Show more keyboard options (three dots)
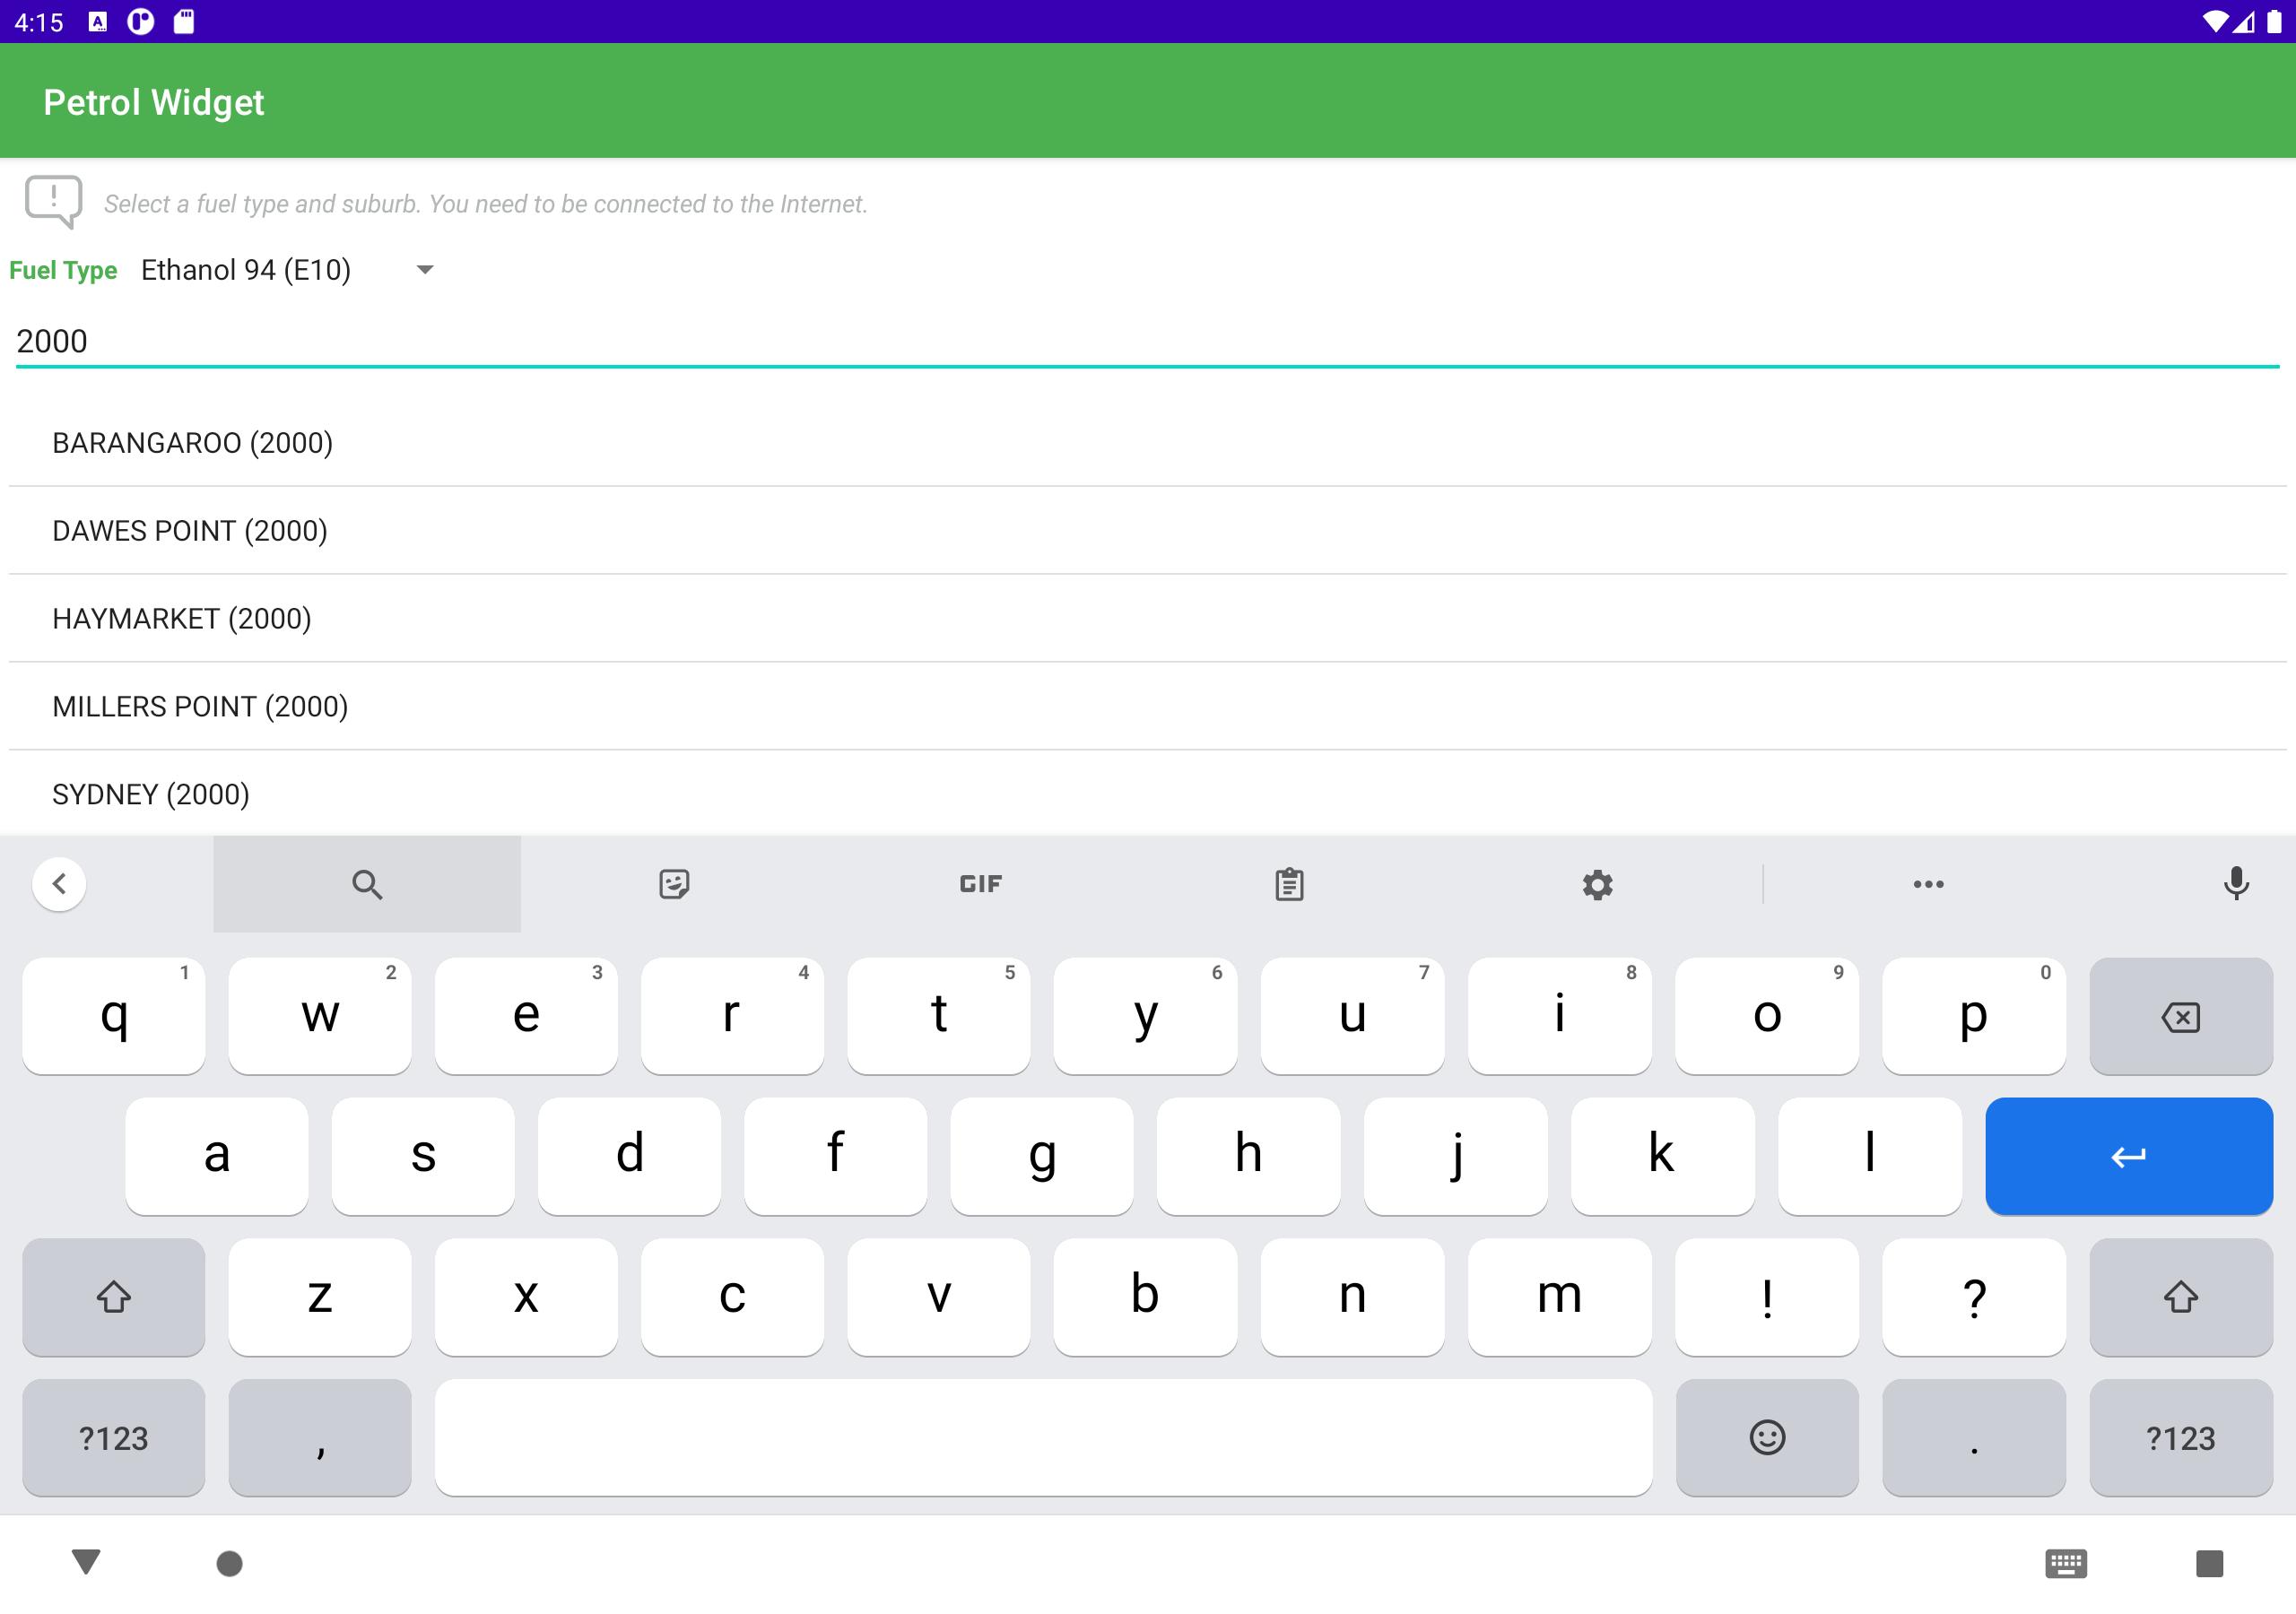Viewport: 2296px width, 1614px height. [1928, 884]
